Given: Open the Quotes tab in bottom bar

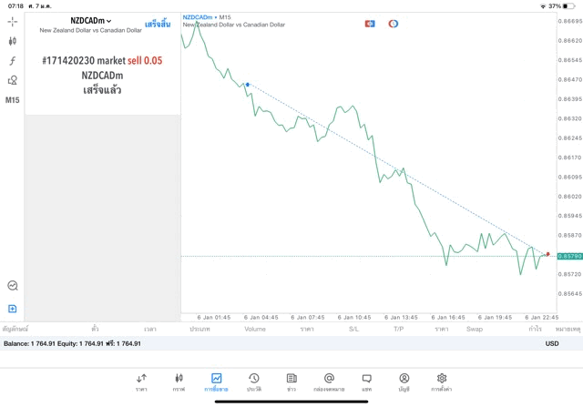Looking at the screenshot, I should [141, 382].
